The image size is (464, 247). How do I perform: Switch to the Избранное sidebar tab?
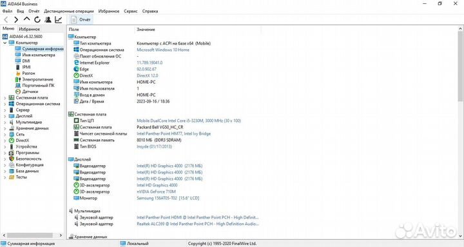click(29, 29)
